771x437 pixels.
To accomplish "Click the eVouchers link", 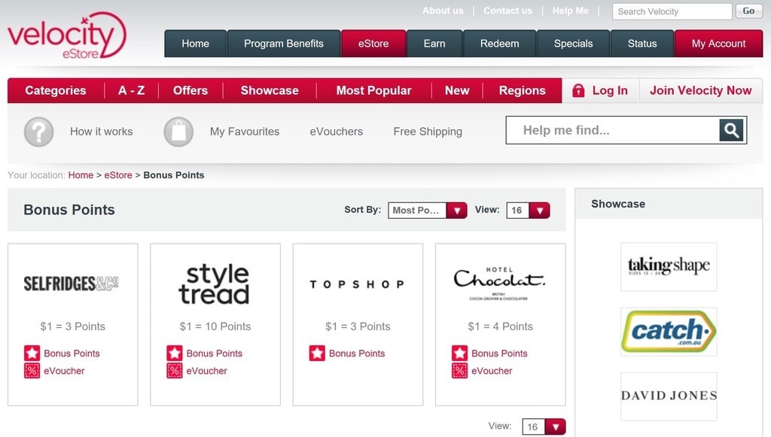I will click(x=337, y=132).
